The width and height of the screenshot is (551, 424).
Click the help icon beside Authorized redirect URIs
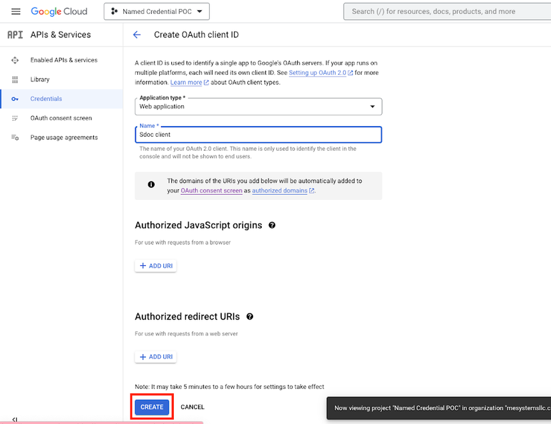tap(250, 317)
